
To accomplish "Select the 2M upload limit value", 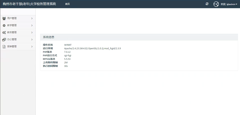I will click(66, 63).
